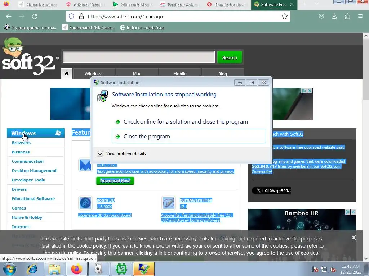This screenshot has width=369, height=276.
Task: Switch to Predictor Aviator browser tab
Action: 179,4
